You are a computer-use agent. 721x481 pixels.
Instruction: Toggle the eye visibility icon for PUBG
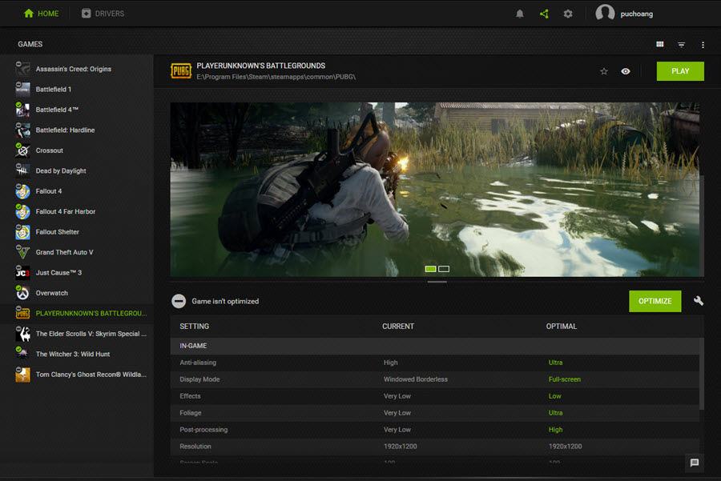[x=626, y=71]
